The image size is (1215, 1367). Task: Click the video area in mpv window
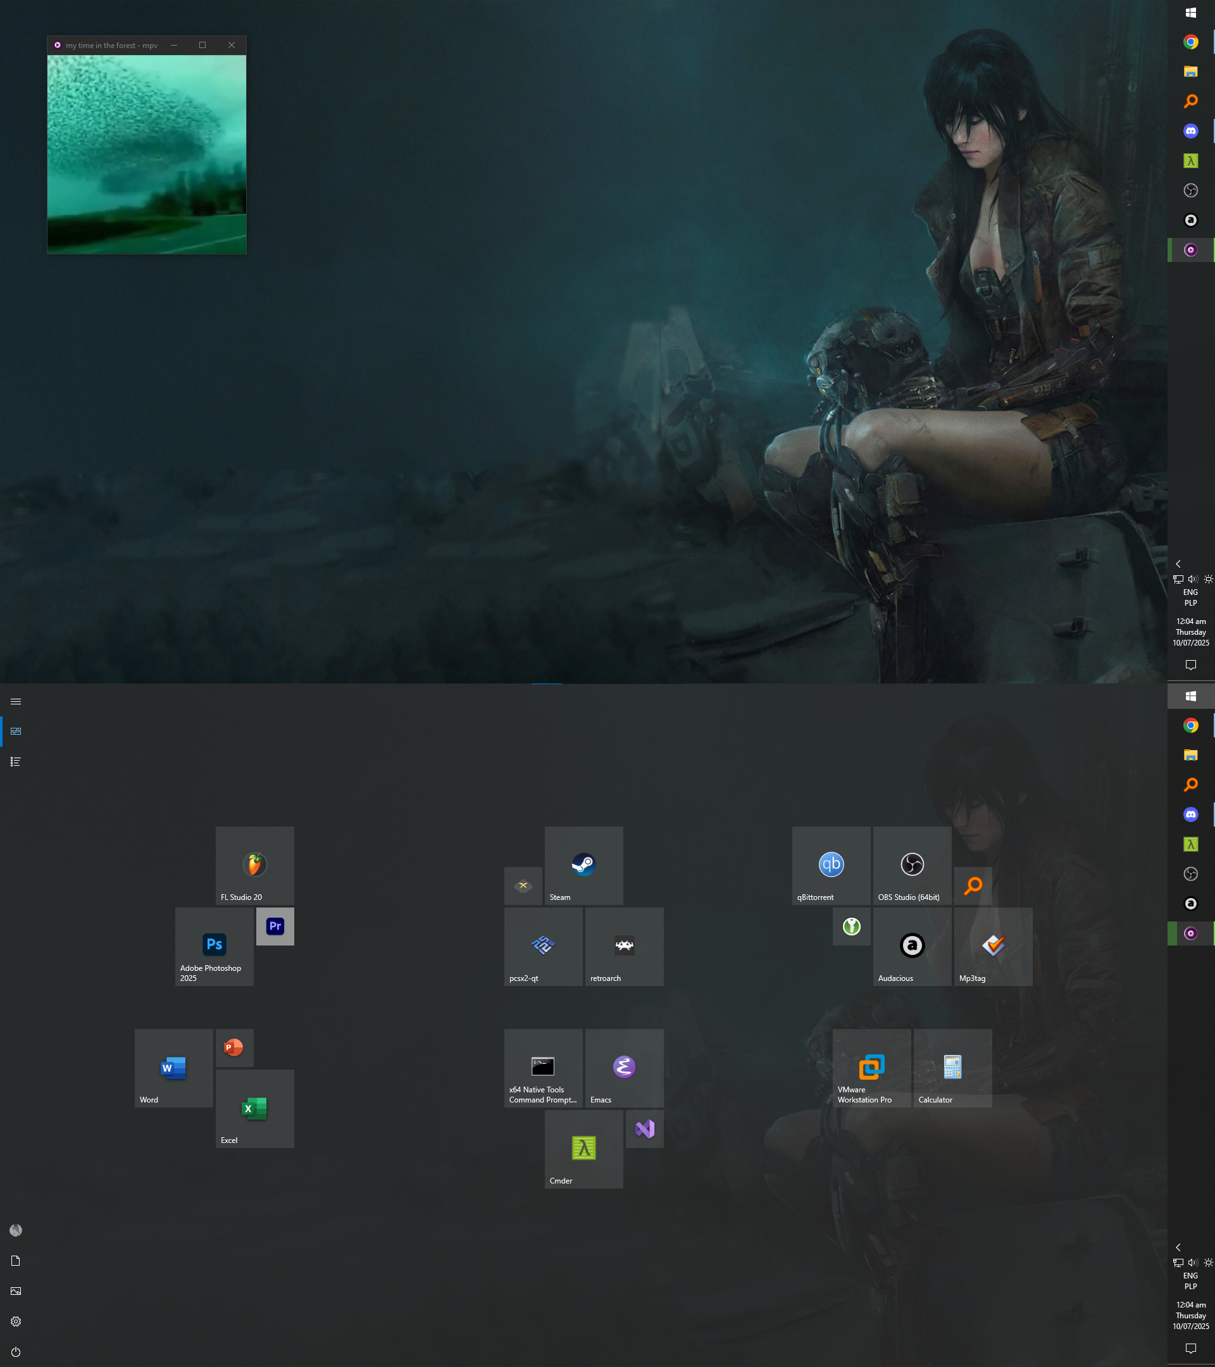click(x=146, y=154)
